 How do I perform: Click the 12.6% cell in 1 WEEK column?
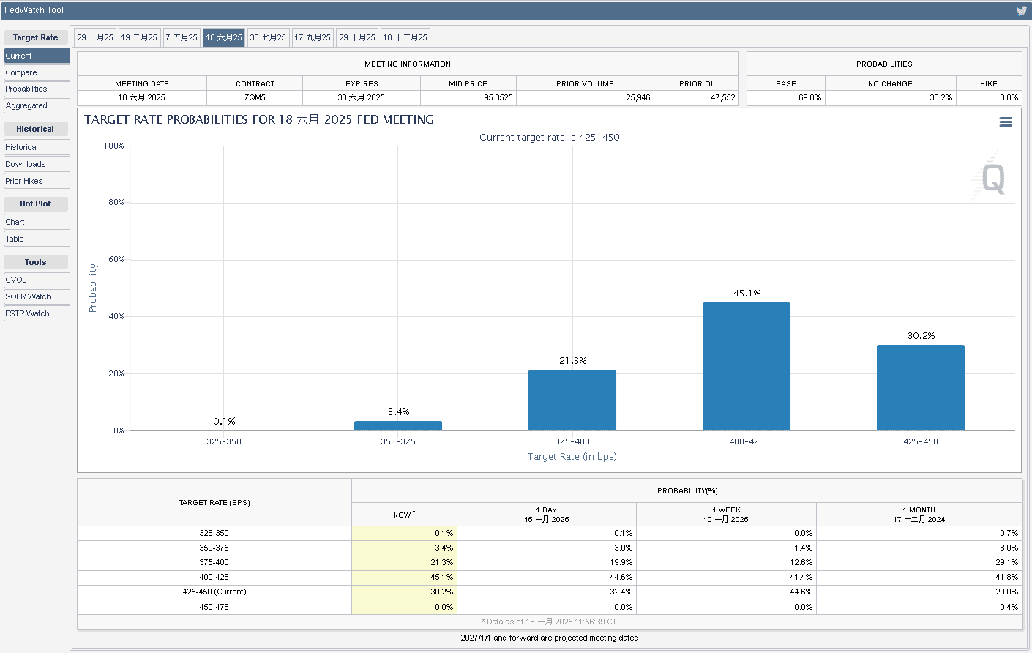coord(726,562)
